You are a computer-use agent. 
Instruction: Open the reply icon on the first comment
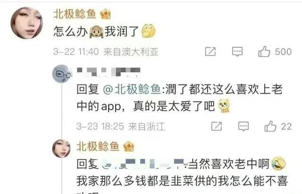237,51
